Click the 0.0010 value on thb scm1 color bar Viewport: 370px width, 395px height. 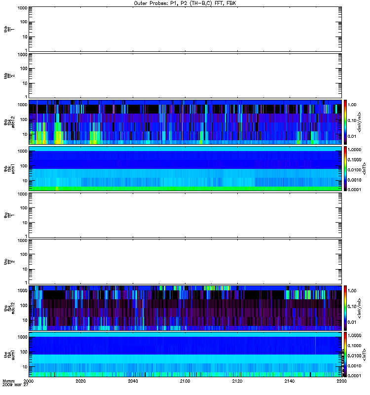pyautogui.click(x=354, y=180)
